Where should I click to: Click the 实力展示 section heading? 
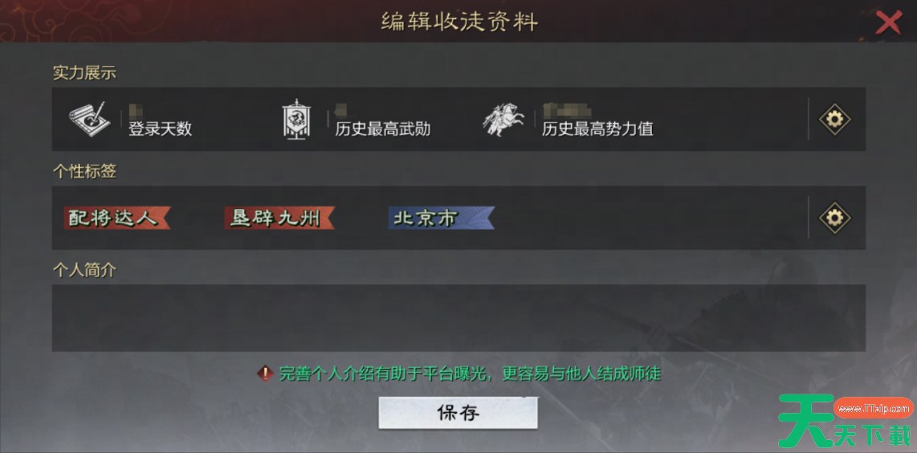tap(85, 73)
